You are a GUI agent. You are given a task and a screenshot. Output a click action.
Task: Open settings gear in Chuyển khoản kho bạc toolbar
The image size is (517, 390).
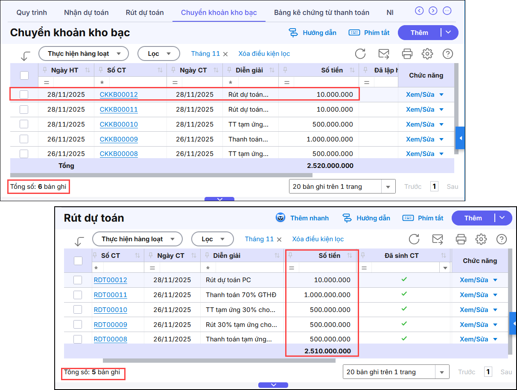(427, 54)
